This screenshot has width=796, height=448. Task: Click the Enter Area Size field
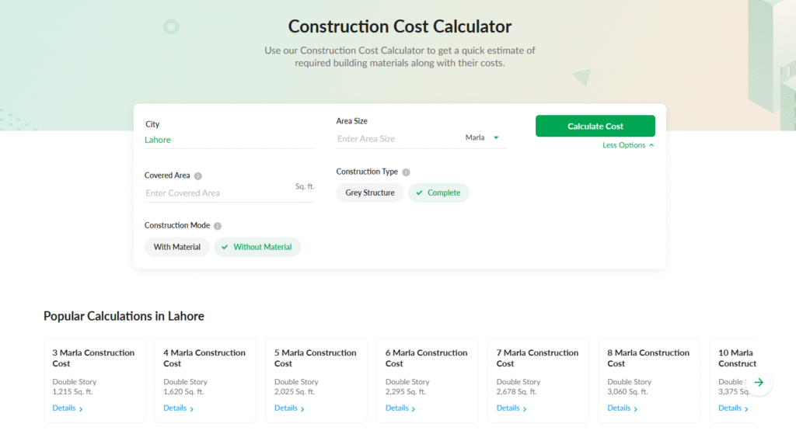tap(396, 139)
